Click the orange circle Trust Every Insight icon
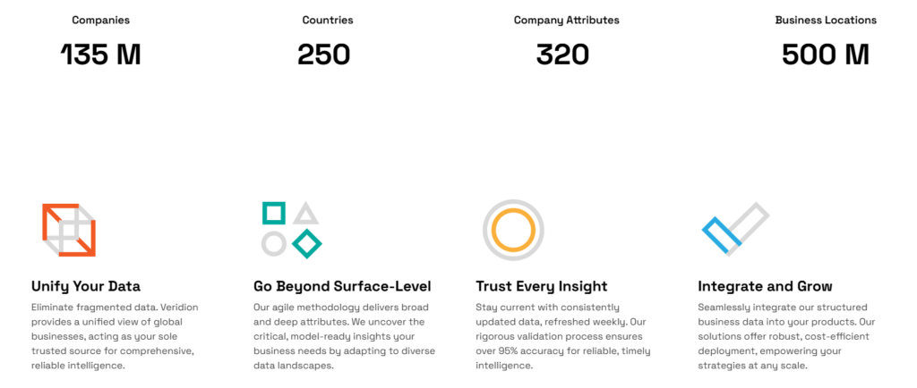 513,230
